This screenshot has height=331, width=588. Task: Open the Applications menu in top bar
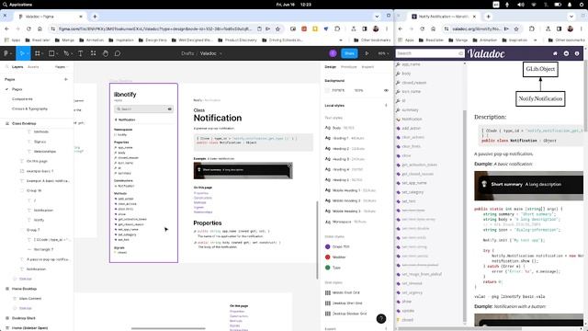pos(17,5)
